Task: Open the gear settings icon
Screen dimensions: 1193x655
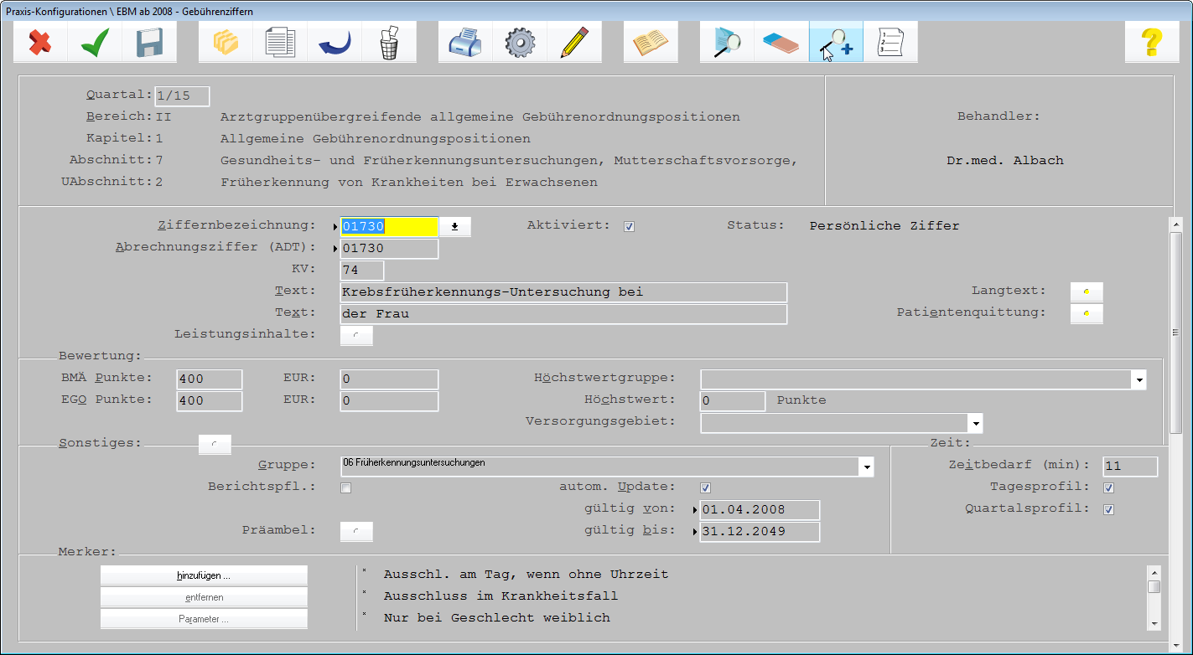Action: (520, 42)
